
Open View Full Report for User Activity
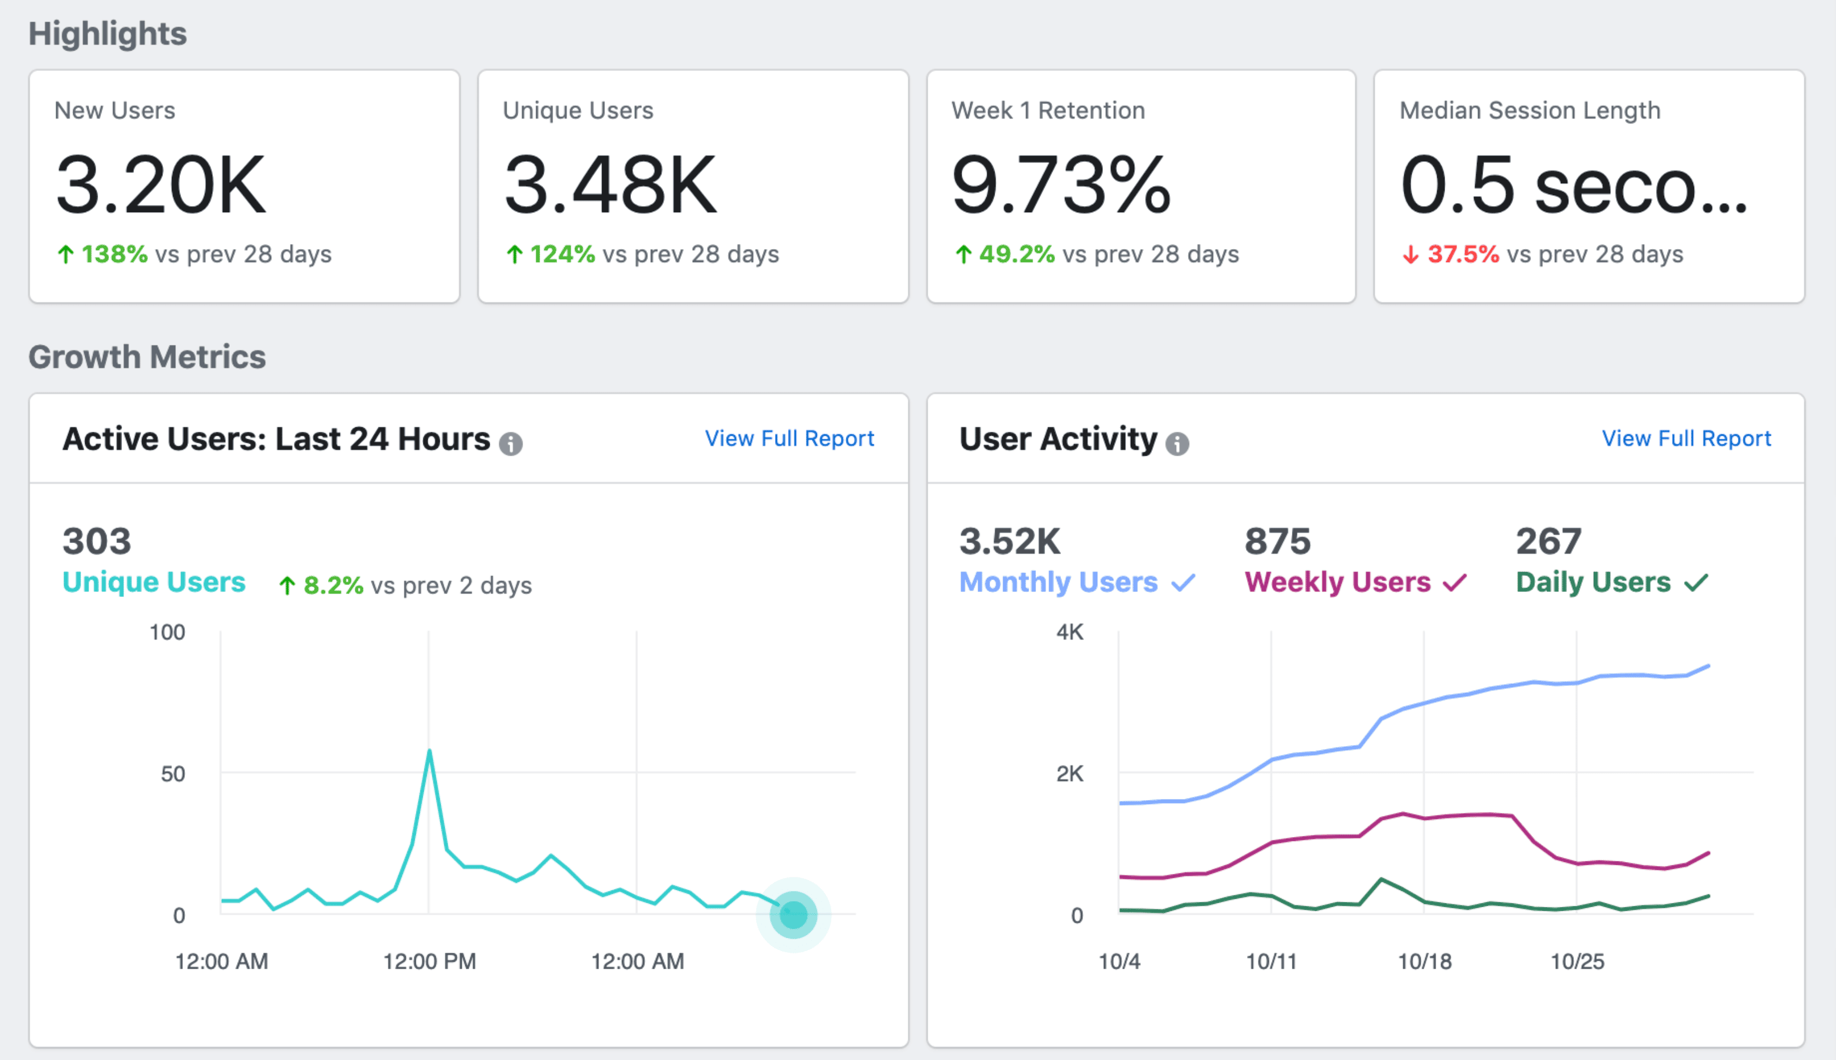coord(1686,438)
